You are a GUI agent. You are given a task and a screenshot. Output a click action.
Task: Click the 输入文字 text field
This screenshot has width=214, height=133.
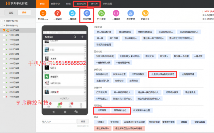59,122
